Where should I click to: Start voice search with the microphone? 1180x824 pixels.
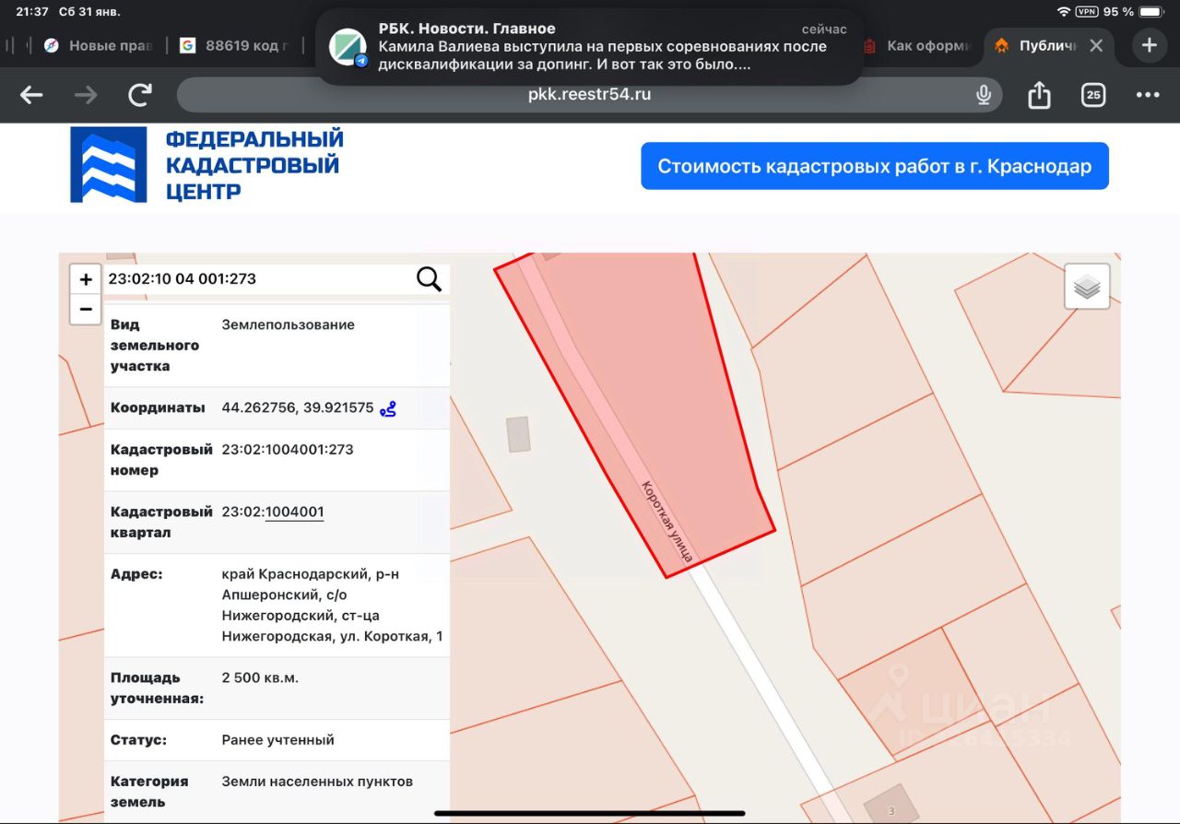coord(984,94)
